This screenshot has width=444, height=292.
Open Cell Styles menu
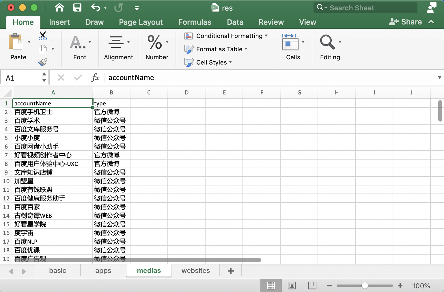(x=208, y=62)
